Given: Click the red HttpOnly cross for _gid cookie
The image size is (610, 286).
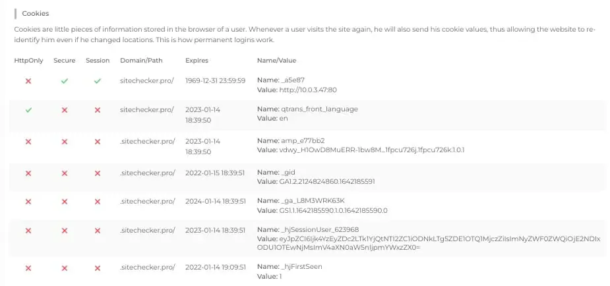Looking at the screenshot, I should 28,173.
